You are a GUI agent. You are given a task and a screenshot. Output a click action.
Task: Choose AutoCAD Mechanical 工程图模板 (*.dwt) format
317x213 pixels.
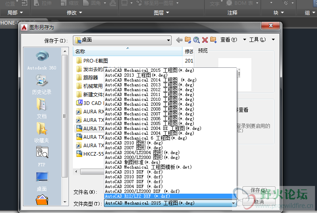click(x=170, y=167)
